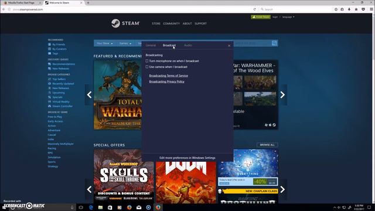Click the Steam Controller sidebar icon
The height and width of the screenshot is (211, 375).
point(49,106)
